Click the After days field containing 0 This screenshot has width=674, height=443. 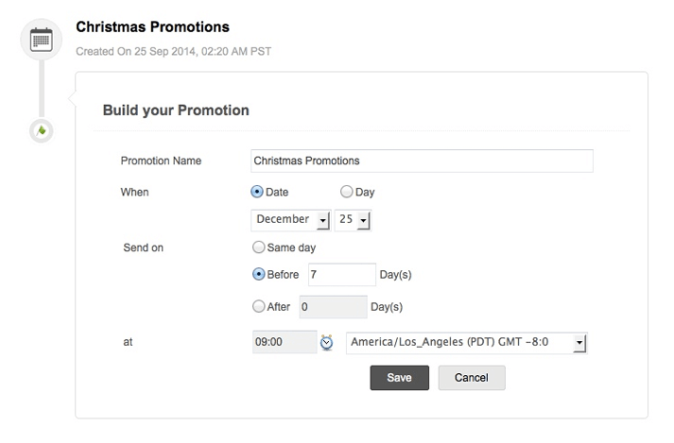pos(333,307)
